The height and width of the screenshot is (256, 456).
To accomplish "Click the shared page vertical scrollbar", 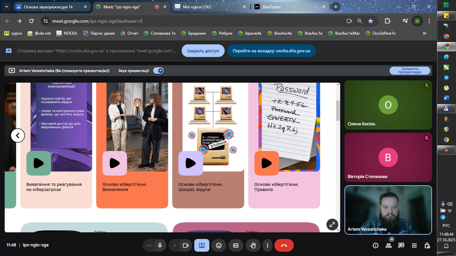I will tap(338, 110).
